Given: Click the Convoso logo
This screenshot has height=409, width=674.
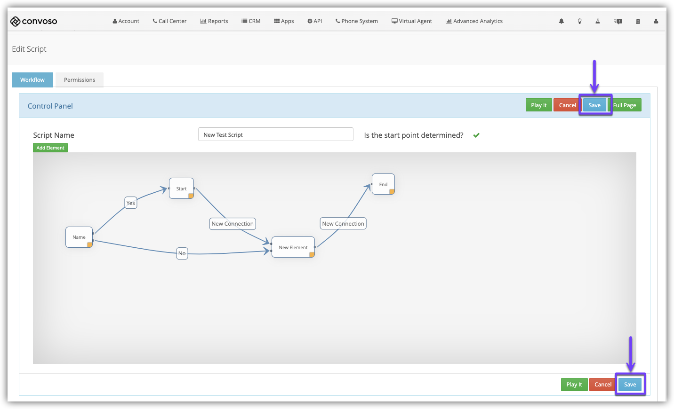Looking at the screenshot, I should click(x=34, y=21).
